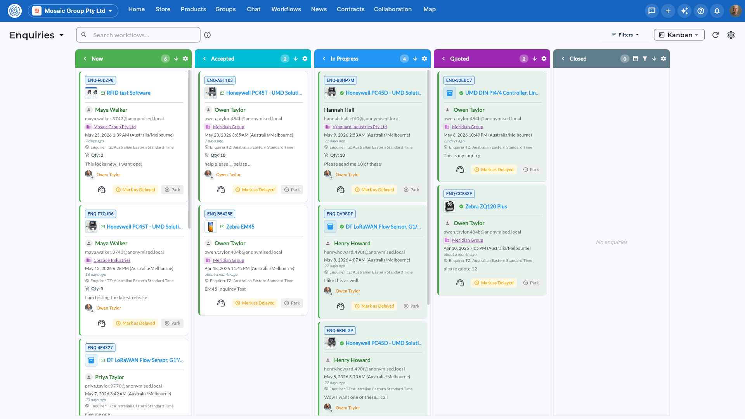Click the New column scrollbar

click(189, 149)
